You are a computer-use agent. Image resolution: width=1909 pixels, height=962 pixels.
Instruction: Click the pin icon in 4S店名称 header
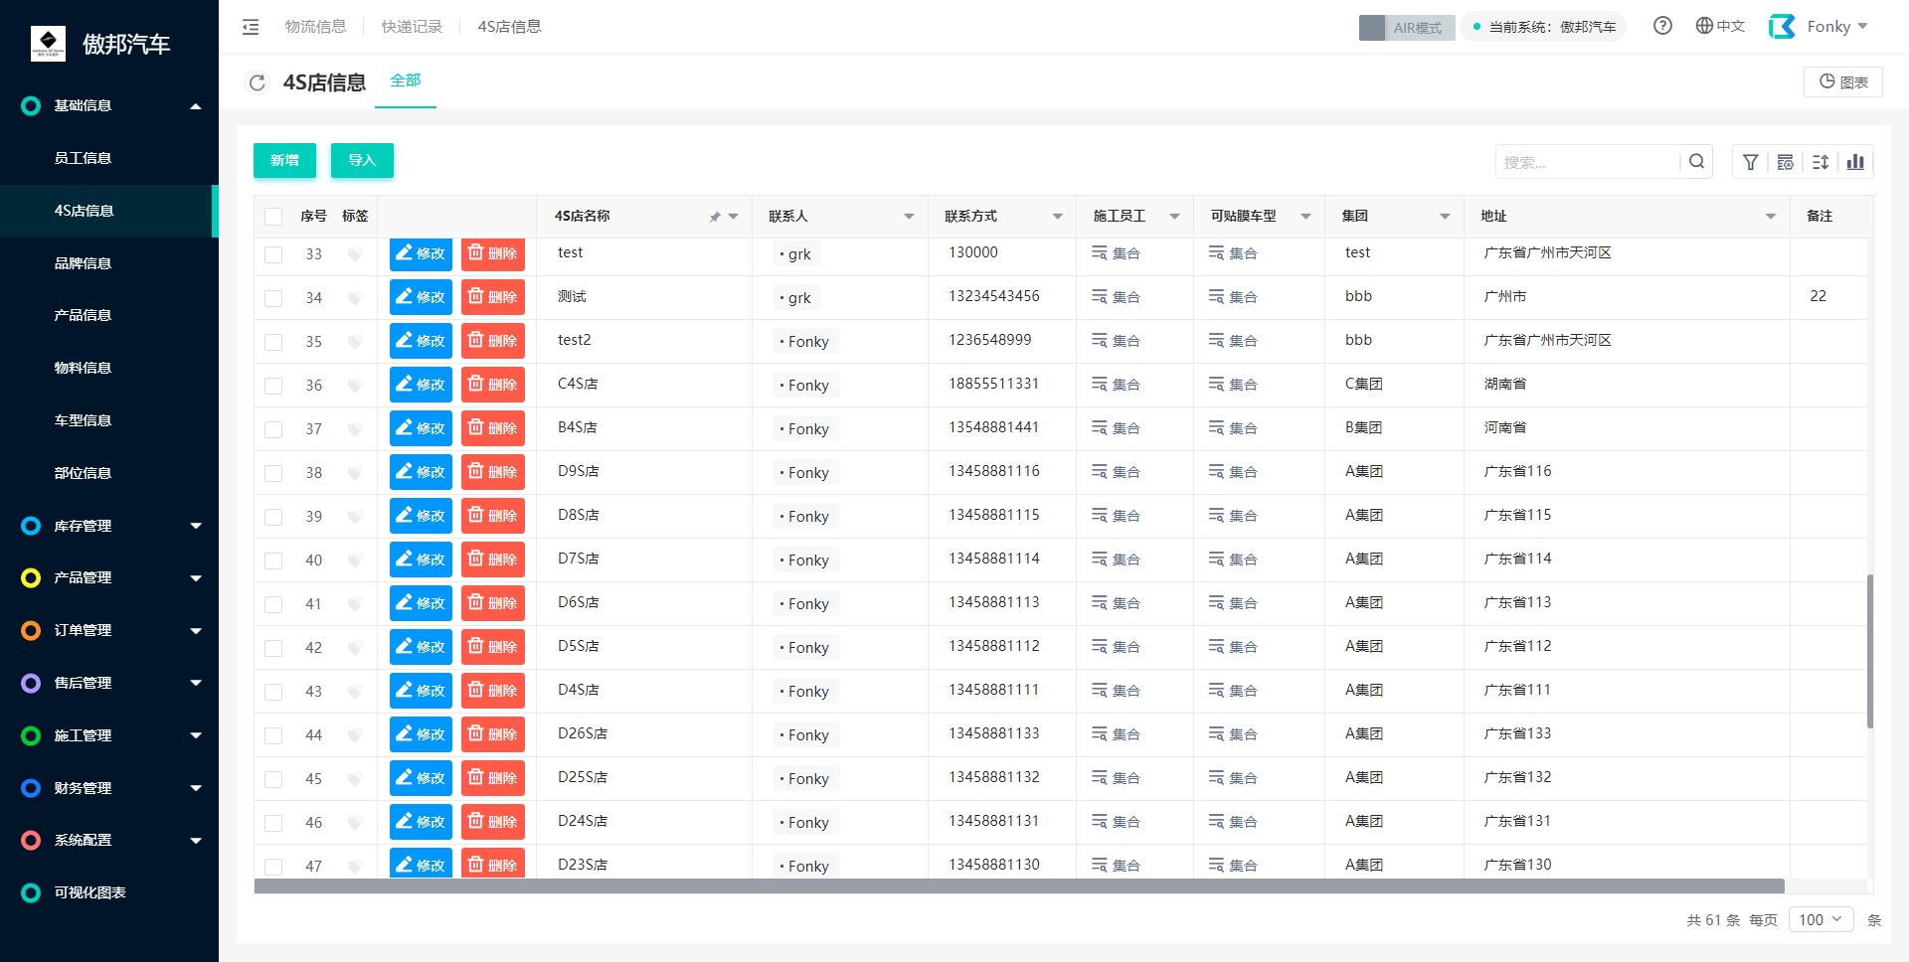[x=715, y=217]
